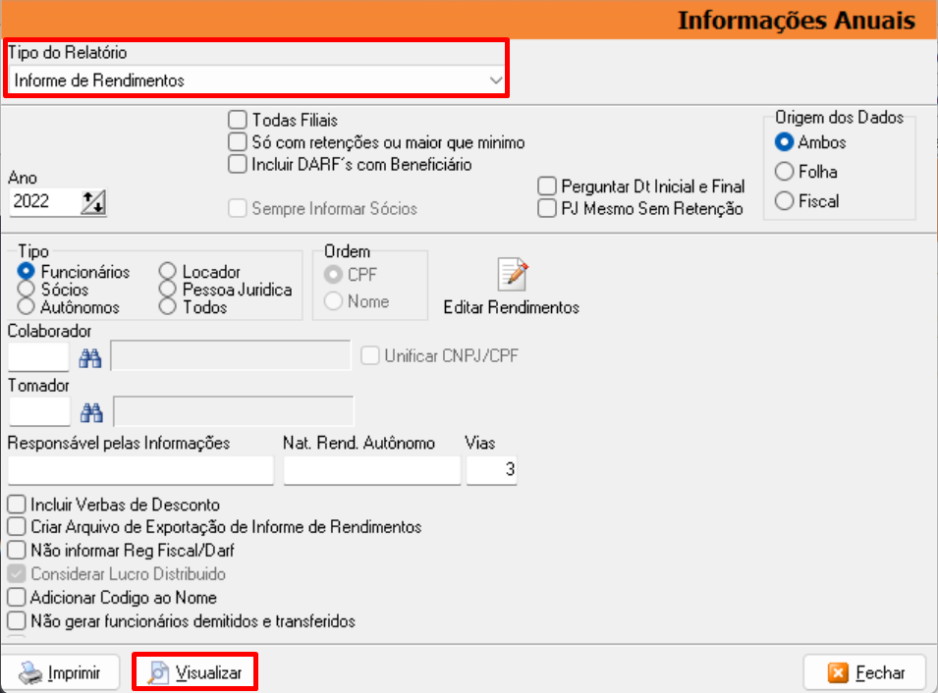
Task: Choose Pessoa Jurídica as Tipo
Action: coord(168,290)
